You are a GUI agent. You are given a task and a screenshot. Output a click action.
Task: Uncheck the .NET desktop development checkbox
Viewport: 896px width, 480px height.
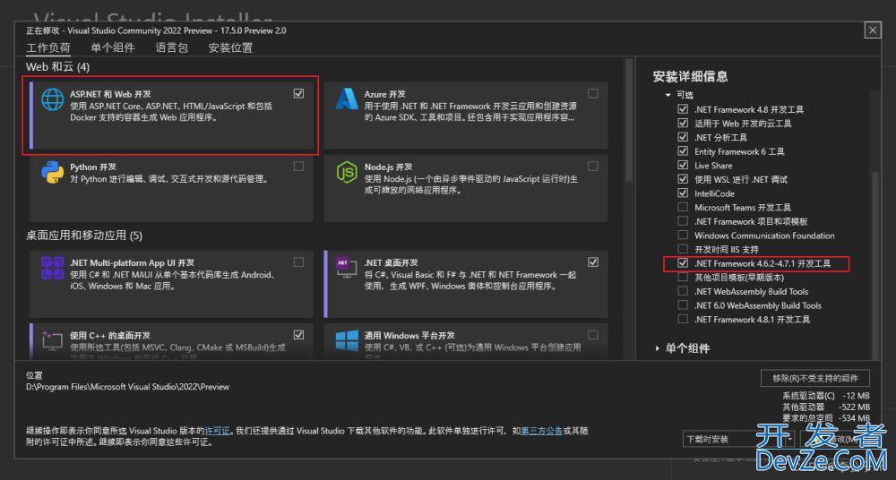pos(593,261)
